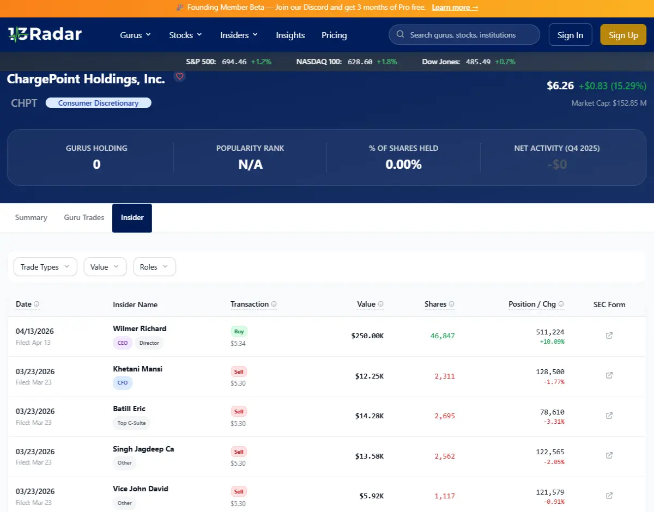
Task: Click the NASDAQ 100 ticker value
Action: click(360, 62)
